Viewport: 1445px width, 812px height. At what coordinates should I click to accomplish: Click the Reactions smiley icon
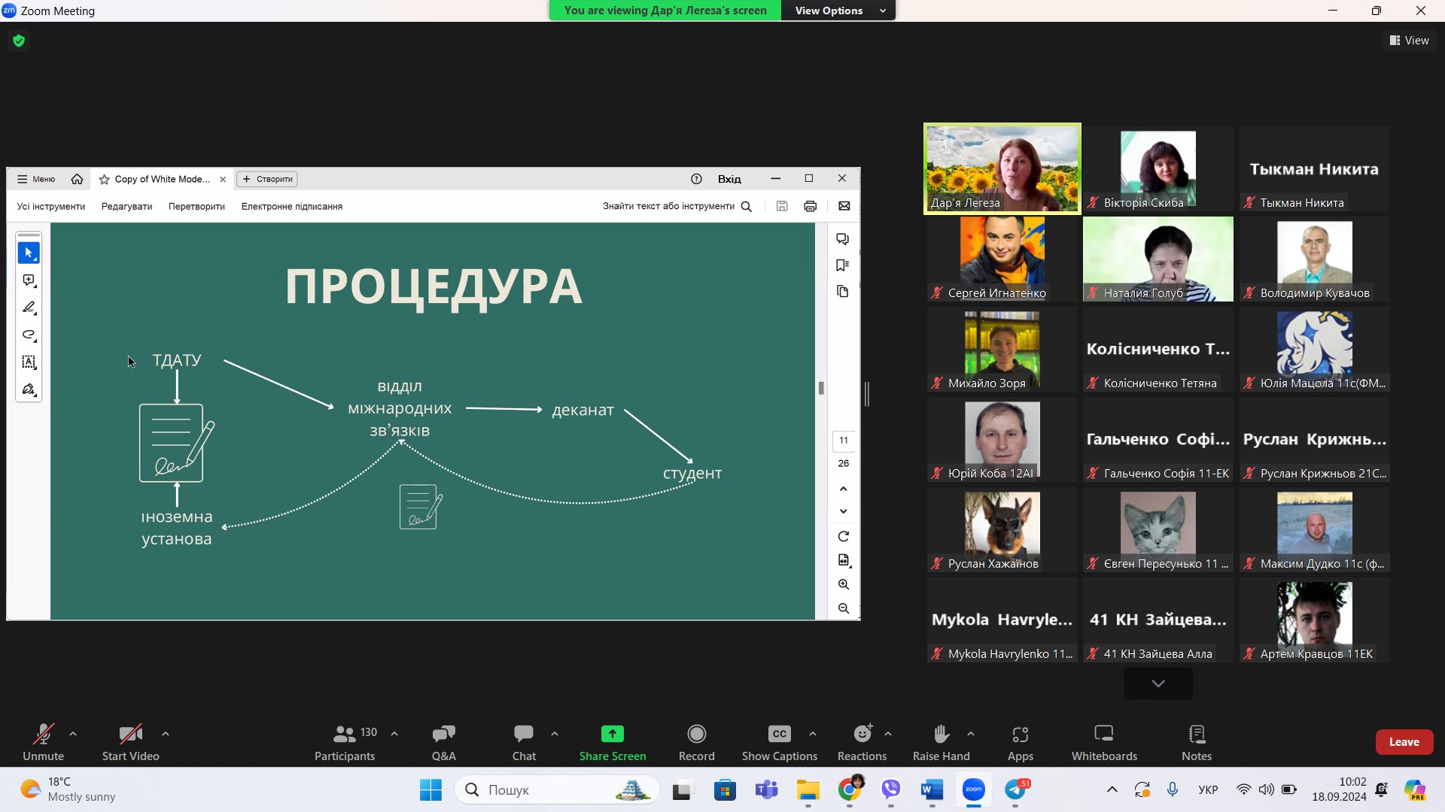pyautogui.click(x=862, y=734)
